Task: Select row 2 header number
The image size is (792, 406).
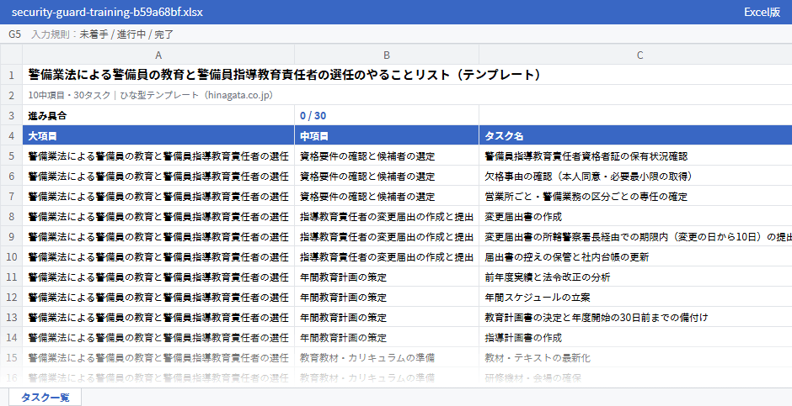Action: coord(11,95)
